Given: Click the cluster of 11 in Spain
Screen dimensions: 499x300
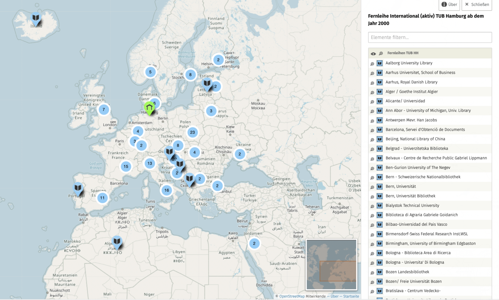Looking at the screenshot, I should coord(102,198).
